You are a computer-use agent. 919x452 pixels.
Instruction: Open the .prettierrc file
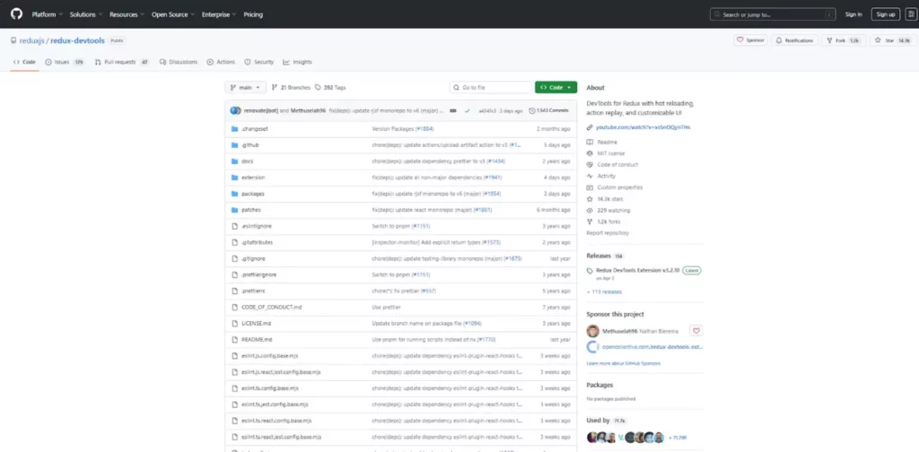point(254,291)
